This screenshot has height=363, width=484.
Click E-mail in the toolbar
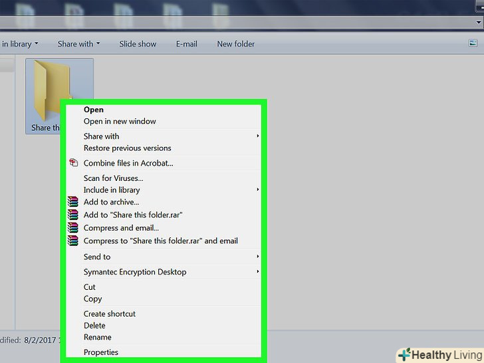(x=186, y=44)
